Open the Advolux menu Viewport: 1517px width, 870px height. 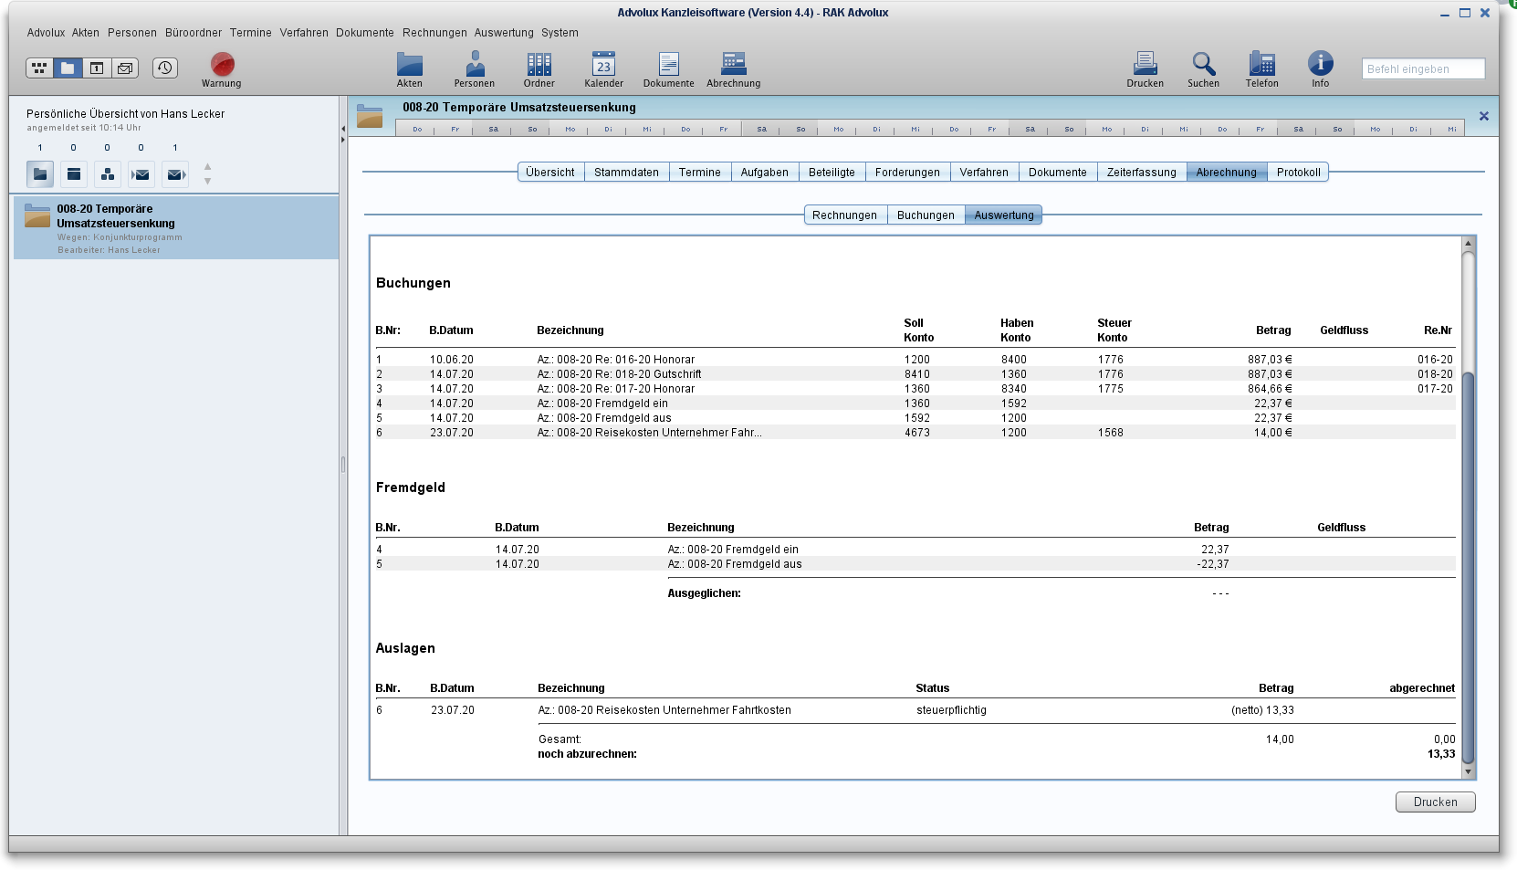[x=46, y=33]
